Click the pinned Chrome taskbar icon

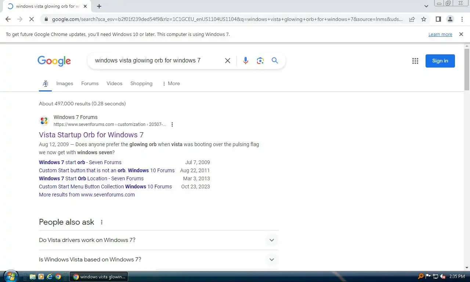[x=58, y=276]
